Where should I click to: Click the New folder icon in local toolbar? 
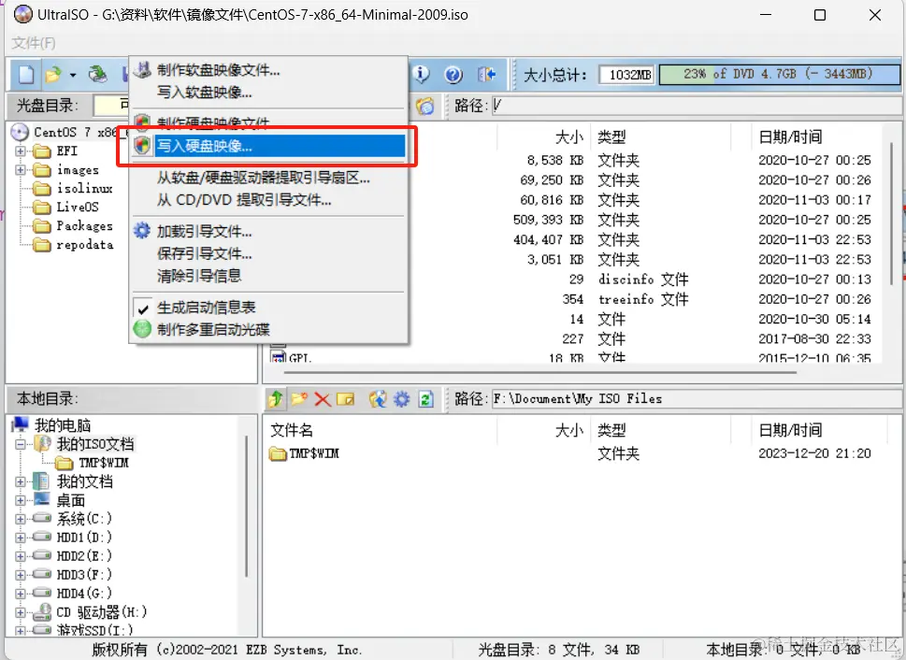coord(299,399)
